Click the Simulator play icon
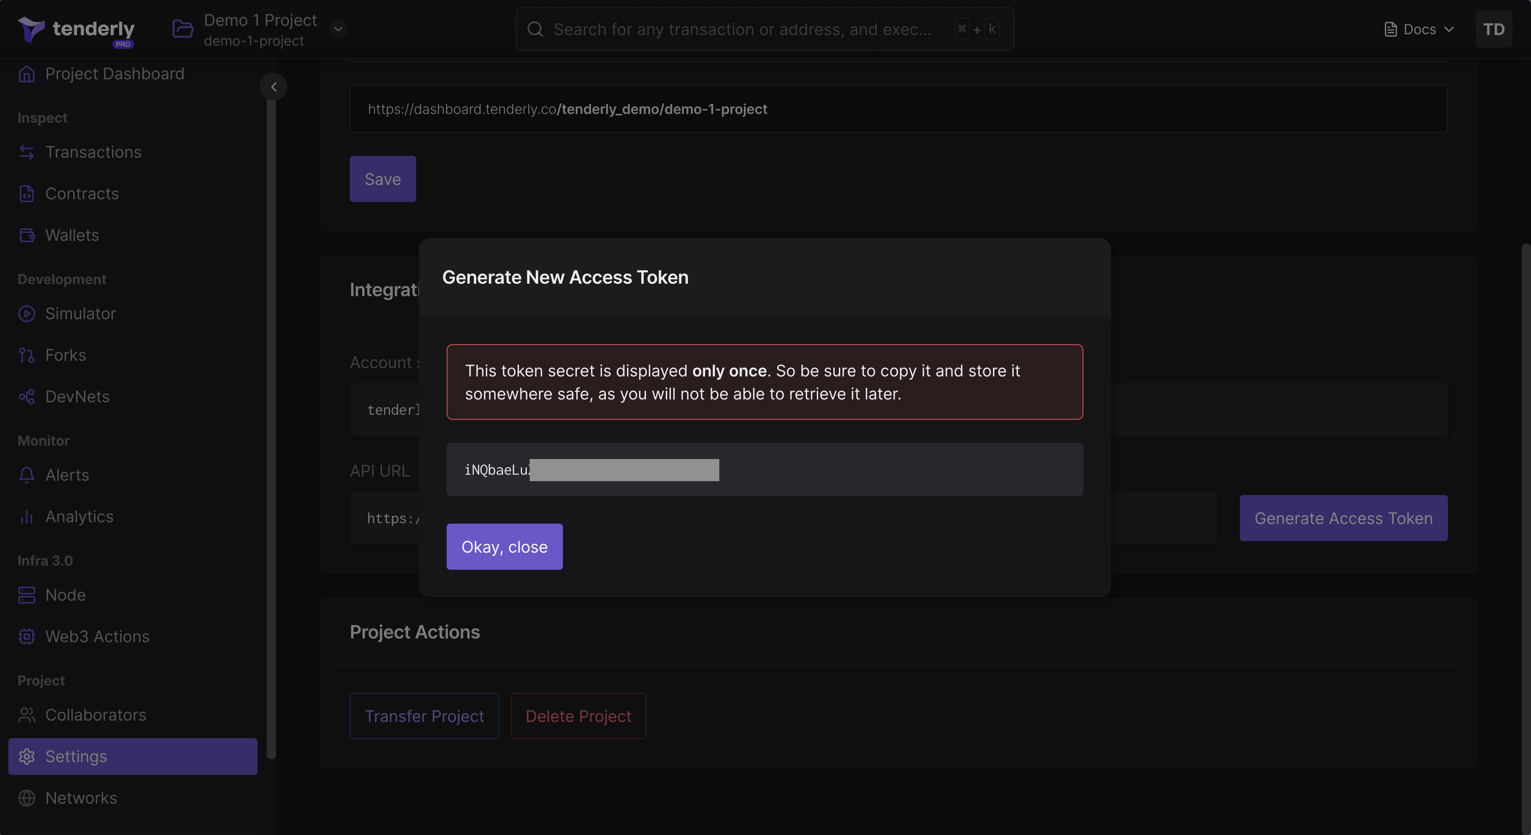1531x835 pixels. tap(27, 314)
